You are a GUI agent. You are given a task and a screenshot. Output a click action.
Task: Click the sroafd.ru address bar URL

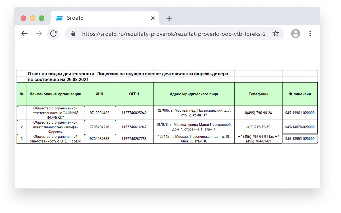tap(174, 34)
